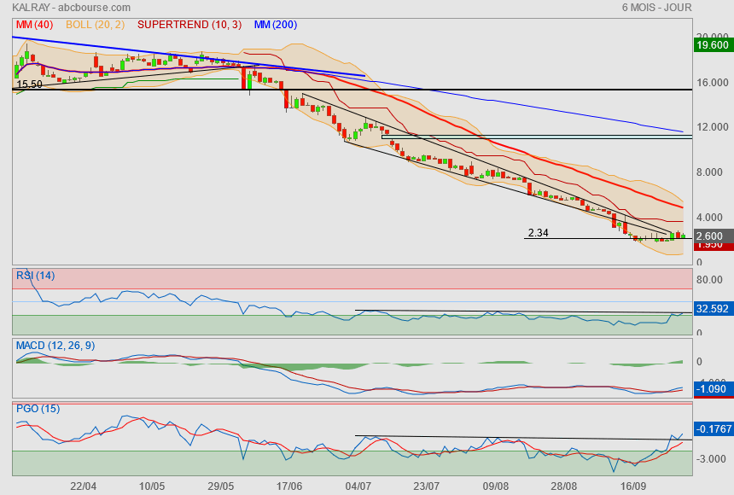
Task: Click the green 19.600 price tag
Action: coord(713,45)
